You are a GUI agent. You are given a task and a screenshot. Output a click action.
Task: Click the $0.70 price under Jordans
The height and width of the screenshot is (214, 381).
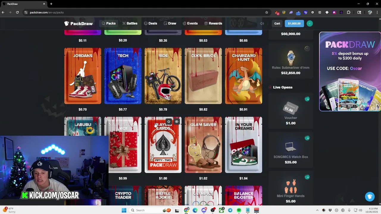(82, 109)
